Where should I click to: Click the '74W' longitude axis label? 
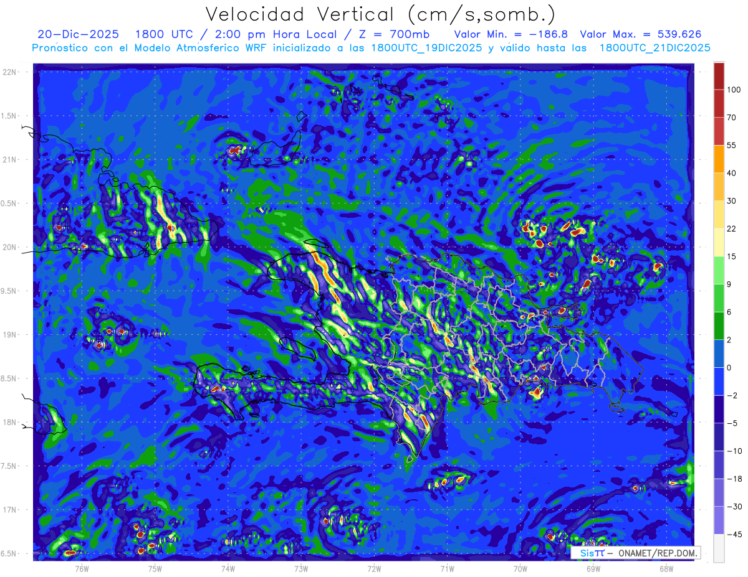[x=228, y=568]
